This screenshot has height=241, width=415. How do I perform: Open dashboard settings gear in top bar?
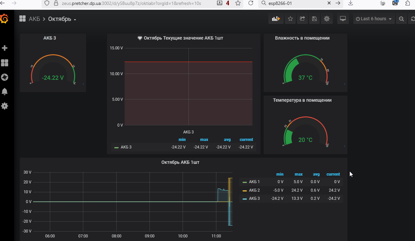coord(326,19)
